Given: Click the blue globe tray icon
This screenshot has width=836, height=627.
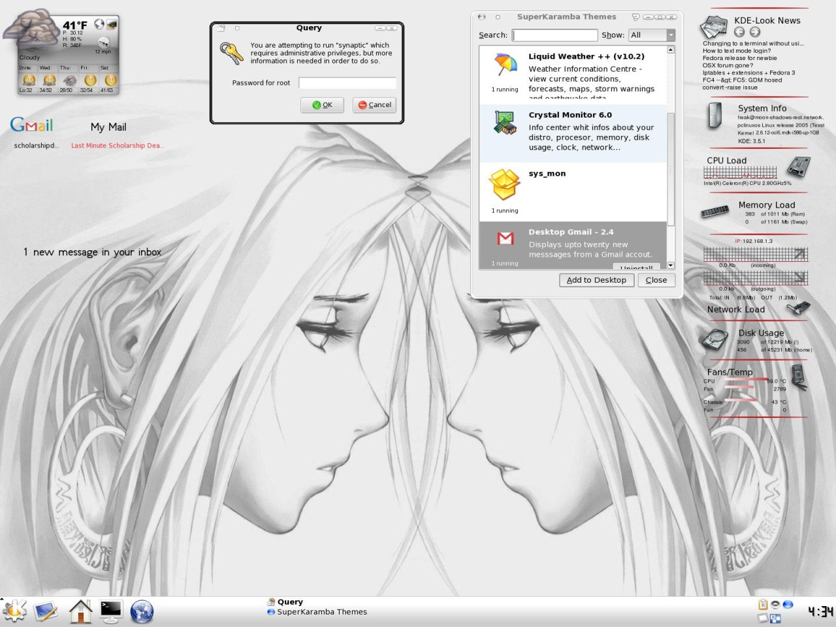Looking at the screenshot, I should click(x=788, y=604).
